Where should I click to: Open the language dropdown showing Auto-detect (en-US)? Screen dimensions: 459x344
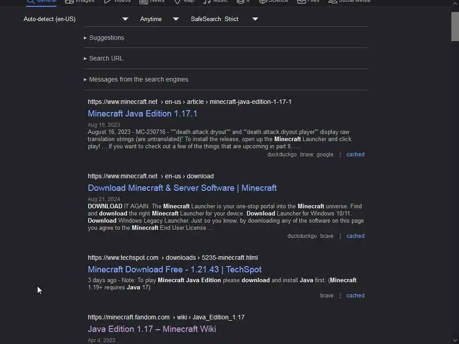click(76, 19)
